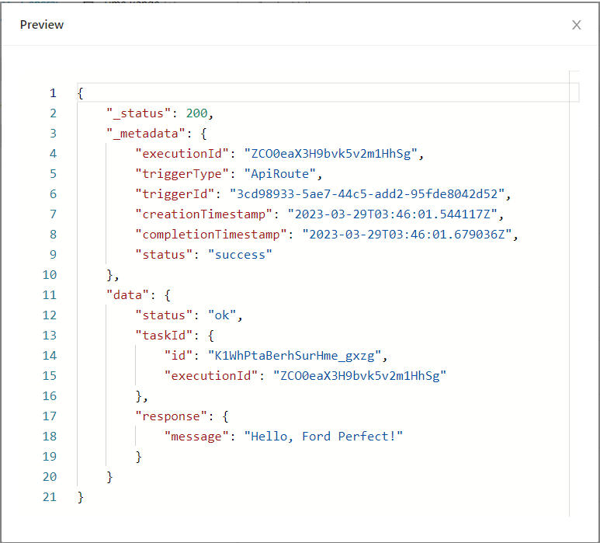Click the 200 status value
Viewport: 600px width, 543px height.
tap(196, 113)
